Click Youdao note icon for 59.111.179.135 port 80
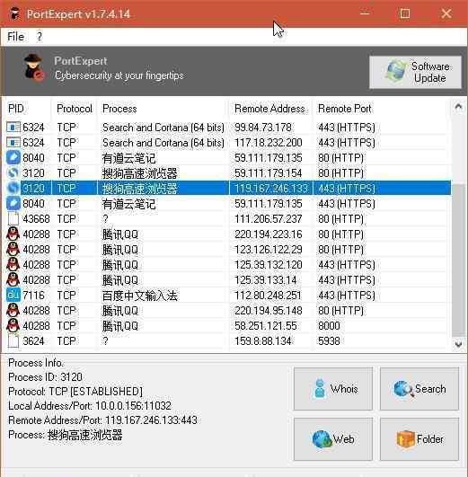The image size is (468, 477). tap(13, 157)
